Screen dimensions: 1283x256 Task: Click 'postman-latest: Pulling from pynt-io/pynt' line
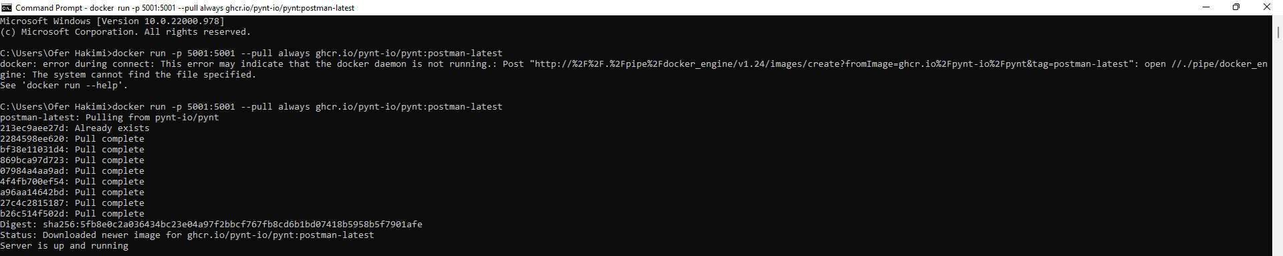(110, 118)
